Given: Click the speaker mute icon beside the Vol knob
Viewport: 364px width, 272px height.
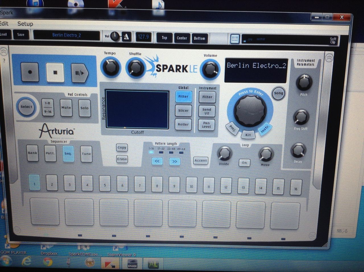Looking at the screenshot, I should (126, 36).
